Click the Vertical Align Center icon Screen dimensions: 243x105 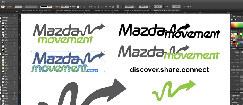[x=110, y=7]
